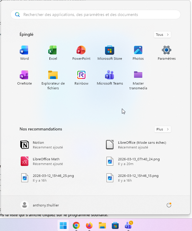Click the Windows Start button in taskbar
This screenshot has height=231, width=192.
coord(63,225)
